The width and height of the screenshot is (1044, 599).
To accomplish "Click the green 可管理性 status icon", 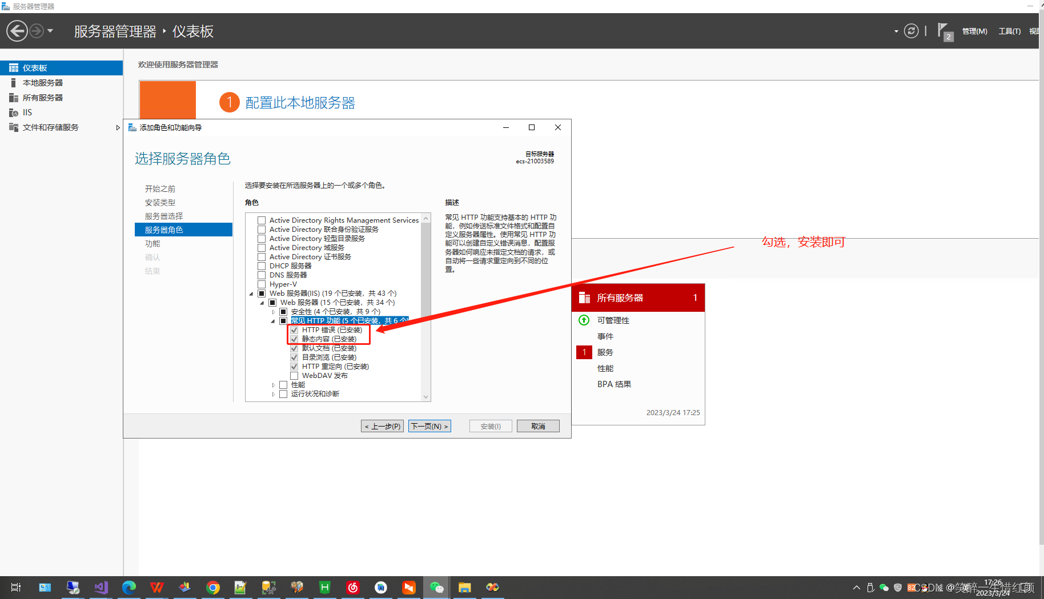I will 584,320.
